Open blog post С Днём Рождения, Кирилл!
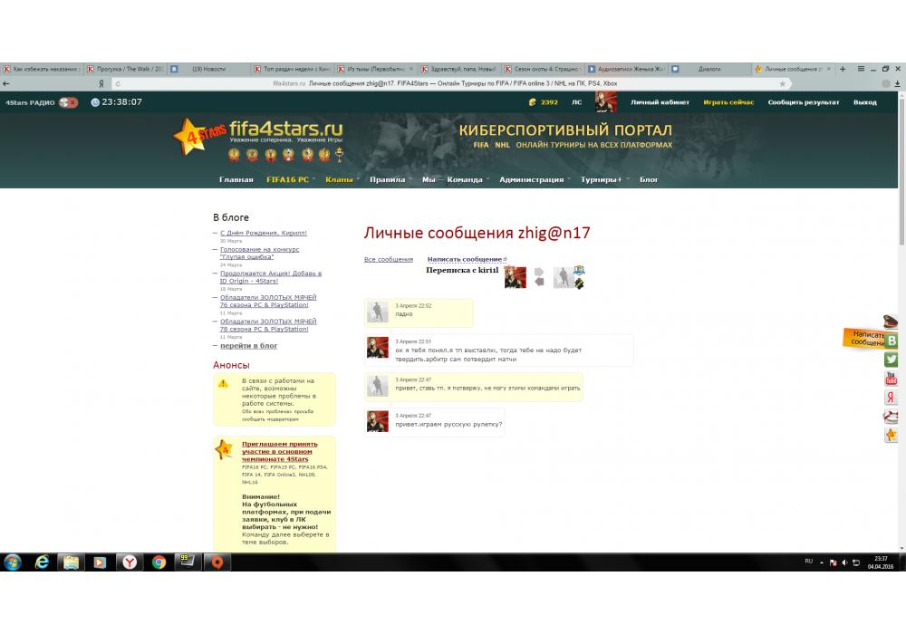Screen dimensions: 906x634 (264, 233)
